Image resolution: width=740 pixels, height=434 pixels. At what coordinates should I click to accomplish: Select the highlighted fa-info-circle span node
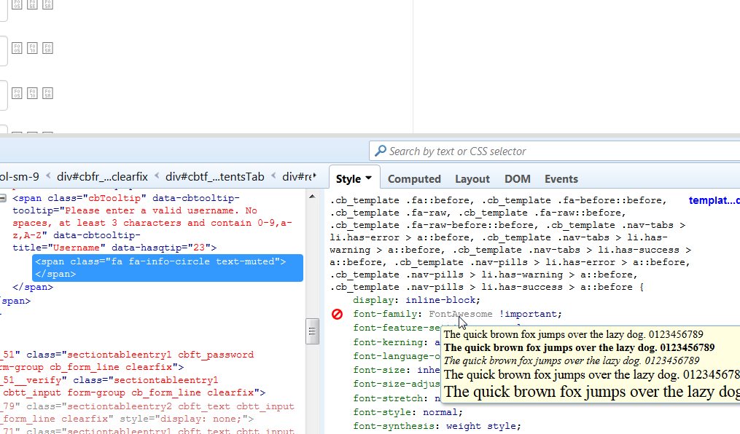pyautogui.click(x=160, y=267)
